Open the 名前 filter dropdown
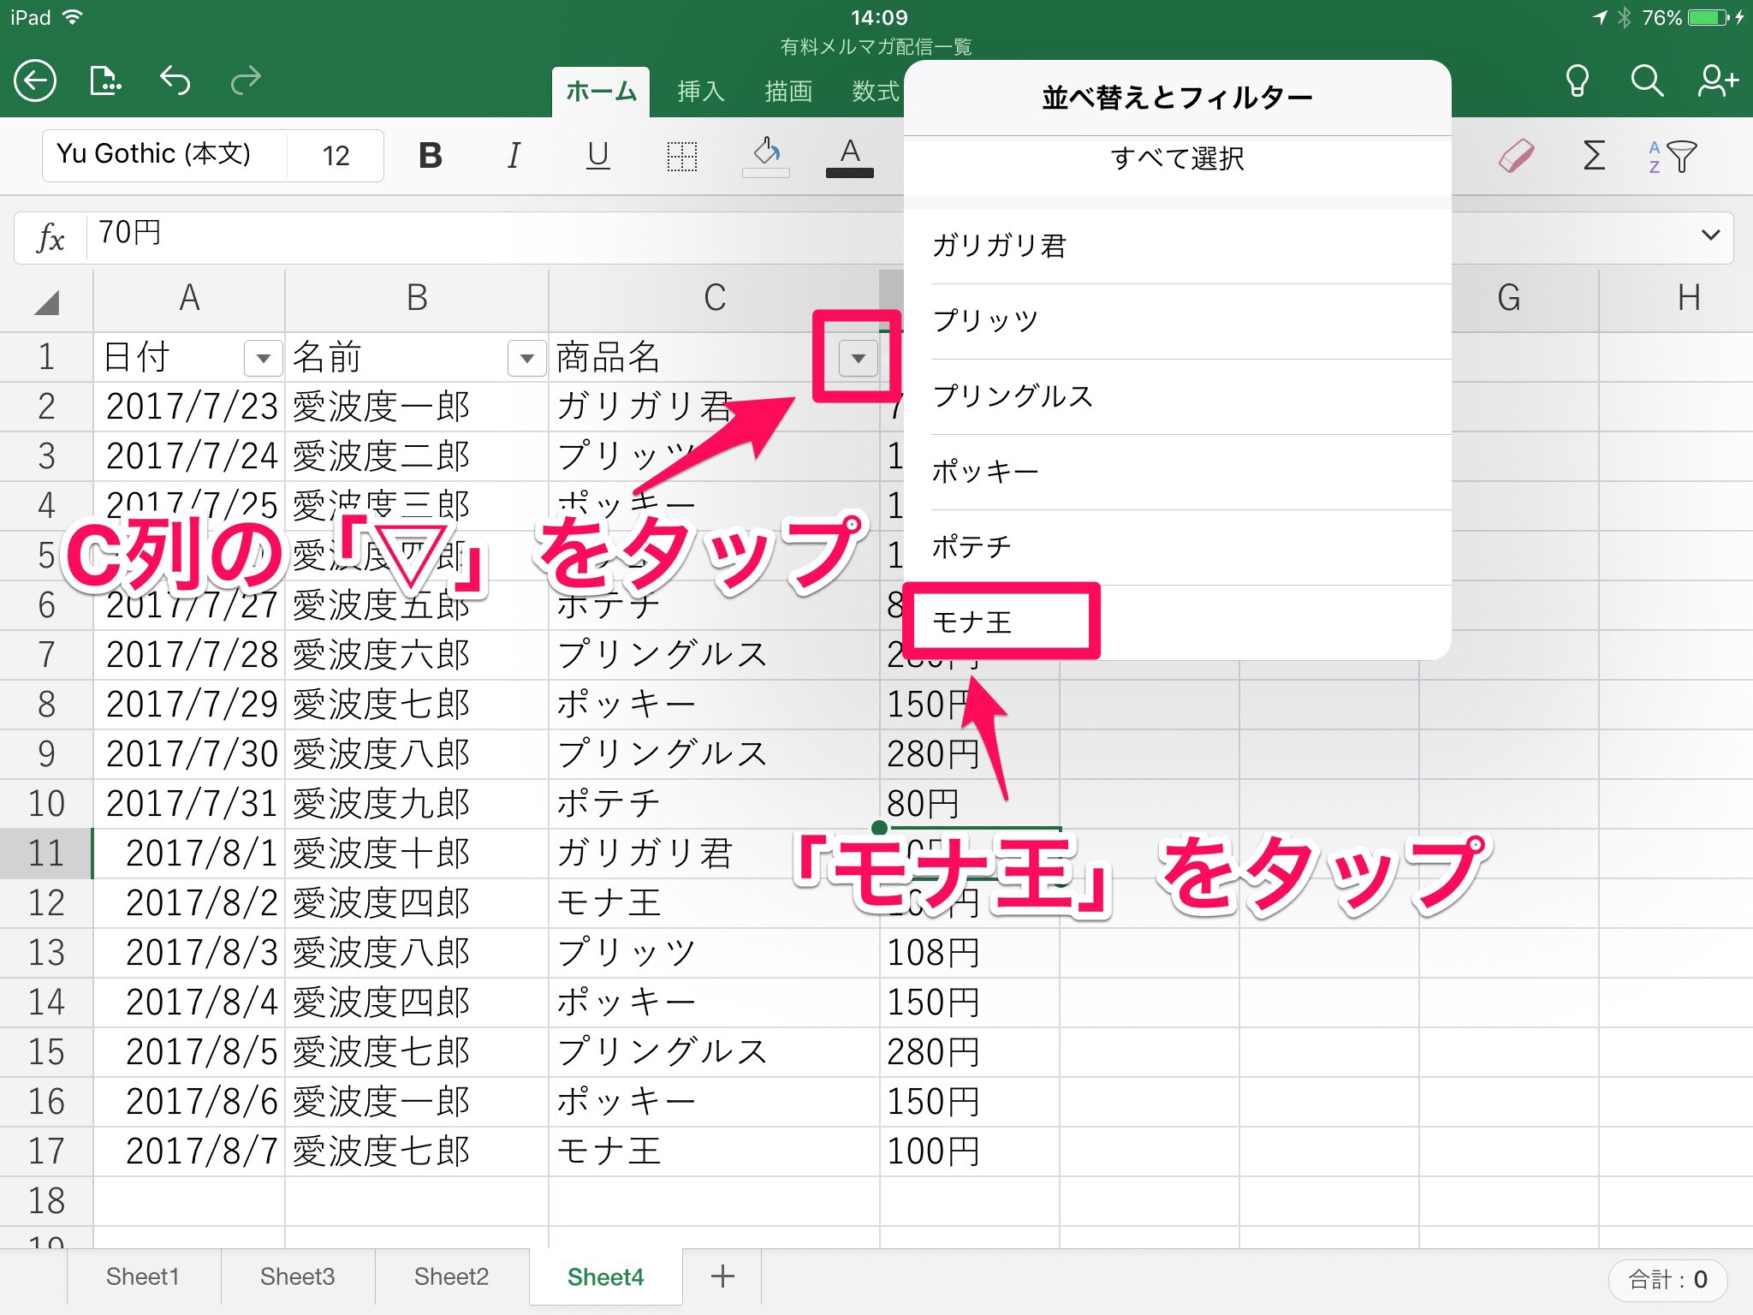The width and height of the screenshot is (1753, 1315). (x=526, y=358)
